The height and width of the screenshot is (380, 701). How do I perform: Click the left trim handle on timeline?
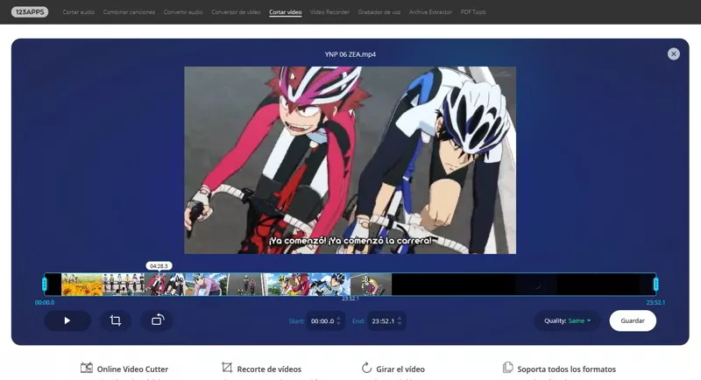click(x=45, y=284)
